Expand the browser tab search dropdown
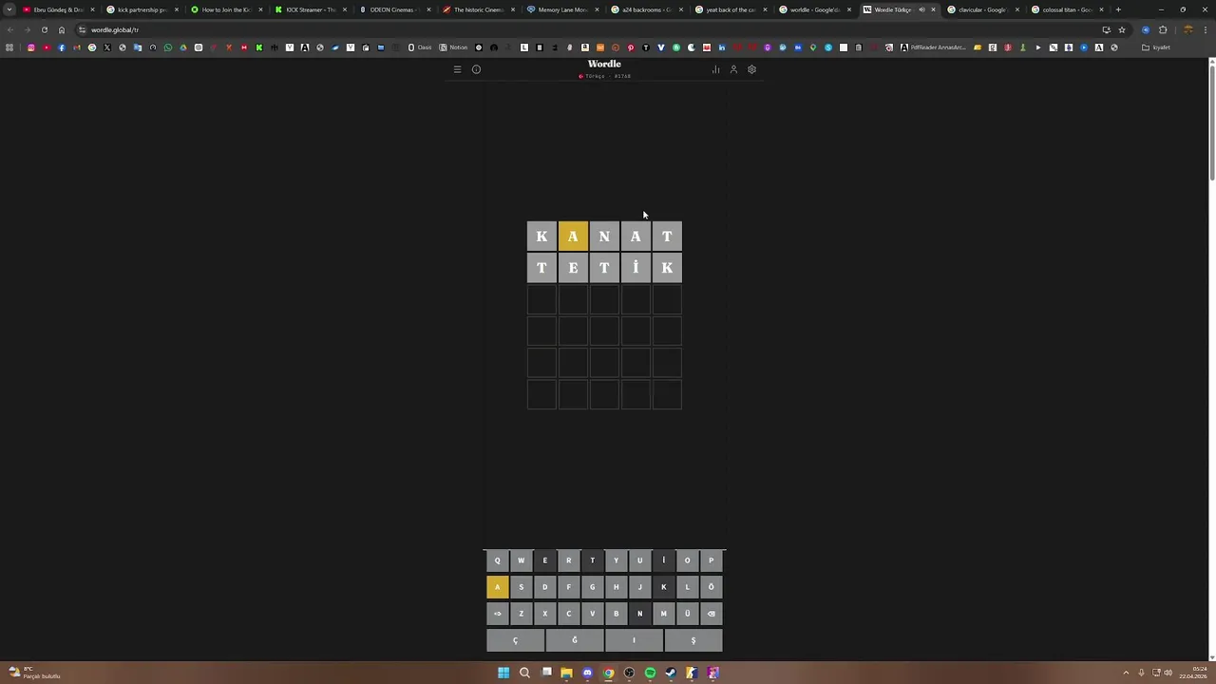The height and width of the screenshot is (684, 1216). 9,9
